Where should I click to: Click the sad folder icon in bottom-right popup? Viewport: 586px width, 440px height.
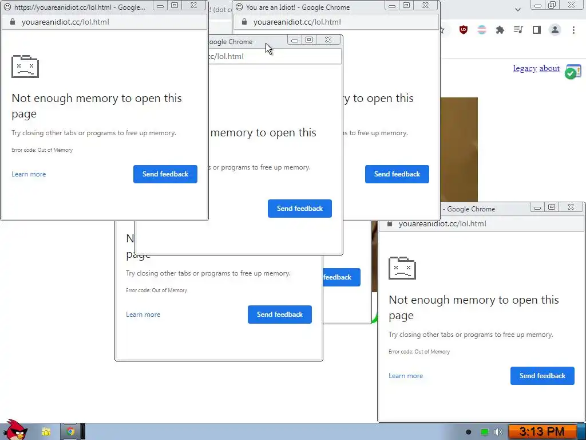point(402,268)
